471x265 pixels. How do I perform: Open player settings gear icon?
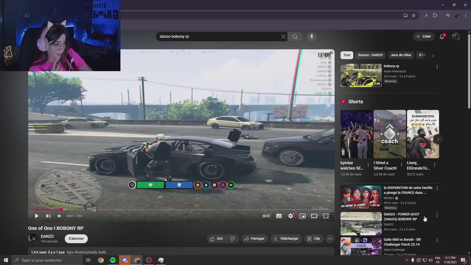pyautogui.click(x=291, y=216)
